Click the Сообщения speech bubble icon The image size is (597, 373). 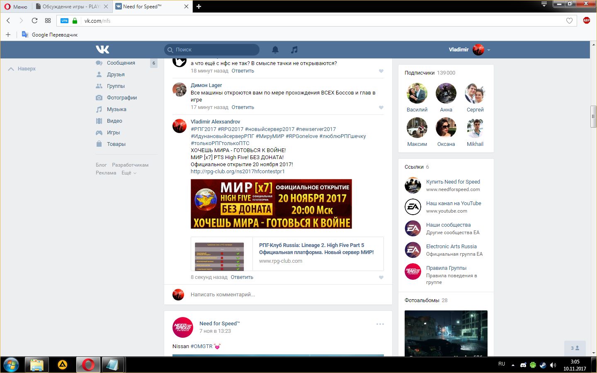pyautogui.click(x=99, y=63)
